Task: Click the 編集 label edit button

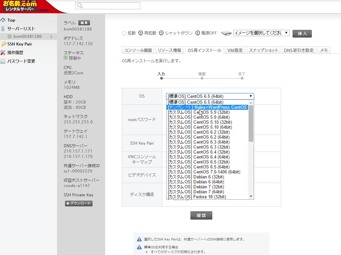Action: pyautogui.click(x=84, y=23)
